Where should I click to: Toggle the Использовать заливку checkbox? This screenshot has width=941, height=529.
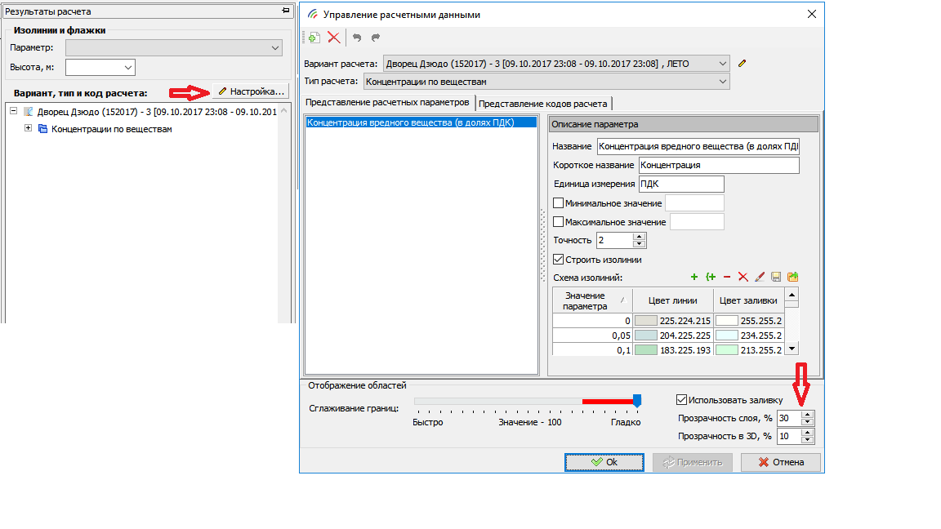(x=681, y=400)
